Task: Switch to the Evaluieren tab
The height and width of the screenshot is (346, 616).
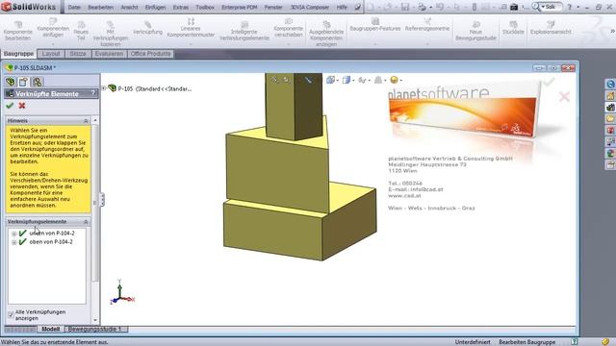Action: coord(109,54)
